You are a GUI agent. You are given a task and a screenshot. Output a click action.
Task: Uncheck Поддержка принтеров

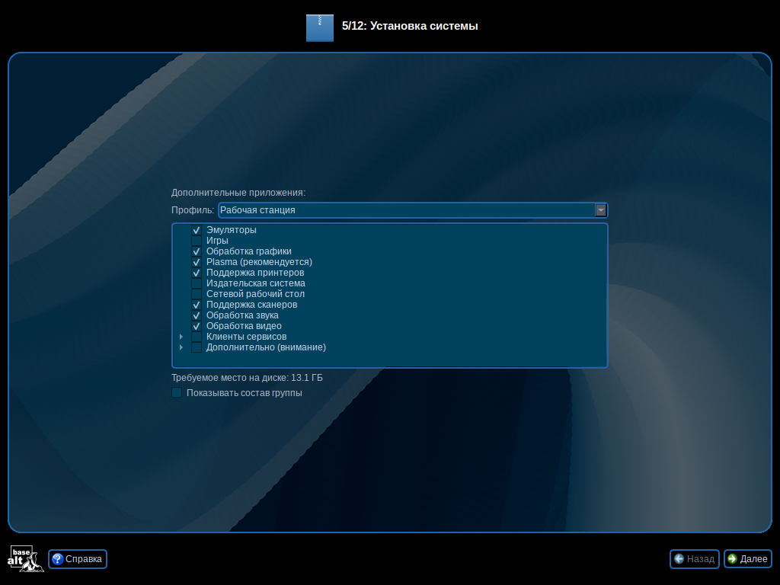(197, 272)
